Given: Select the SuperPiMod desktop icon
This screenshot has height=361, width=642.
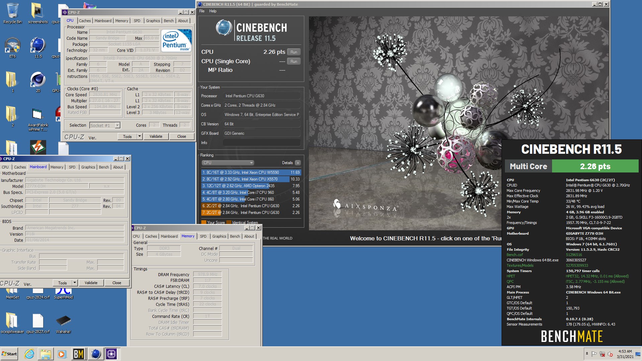Looking at the screenshot, I should click(63, 293).
